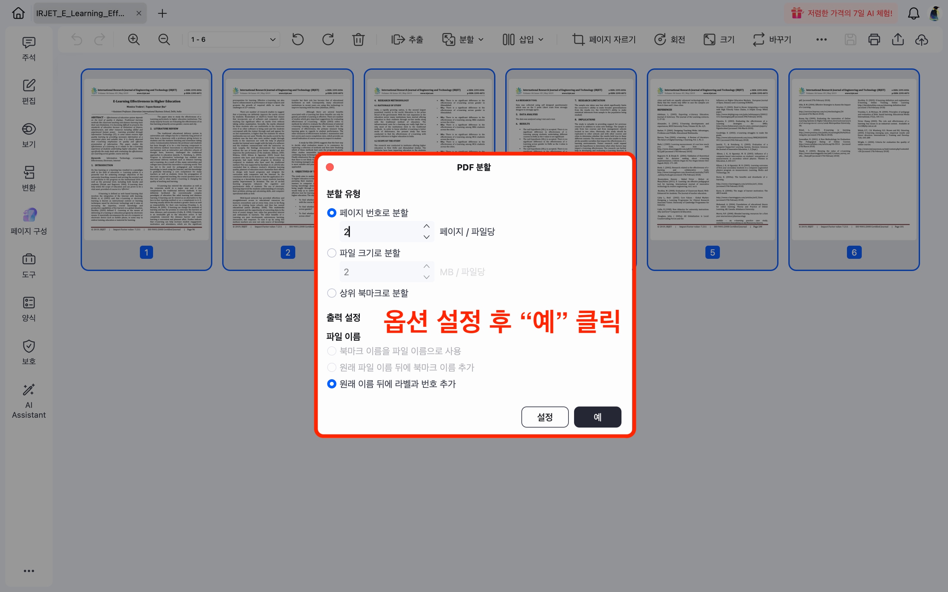
Task: Select the 페이지 자르기 crop tool
Action: tap(603, 39)
